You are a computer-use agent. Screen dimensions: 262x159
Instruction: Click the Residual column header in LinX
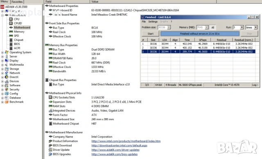(x=221, y=40)
